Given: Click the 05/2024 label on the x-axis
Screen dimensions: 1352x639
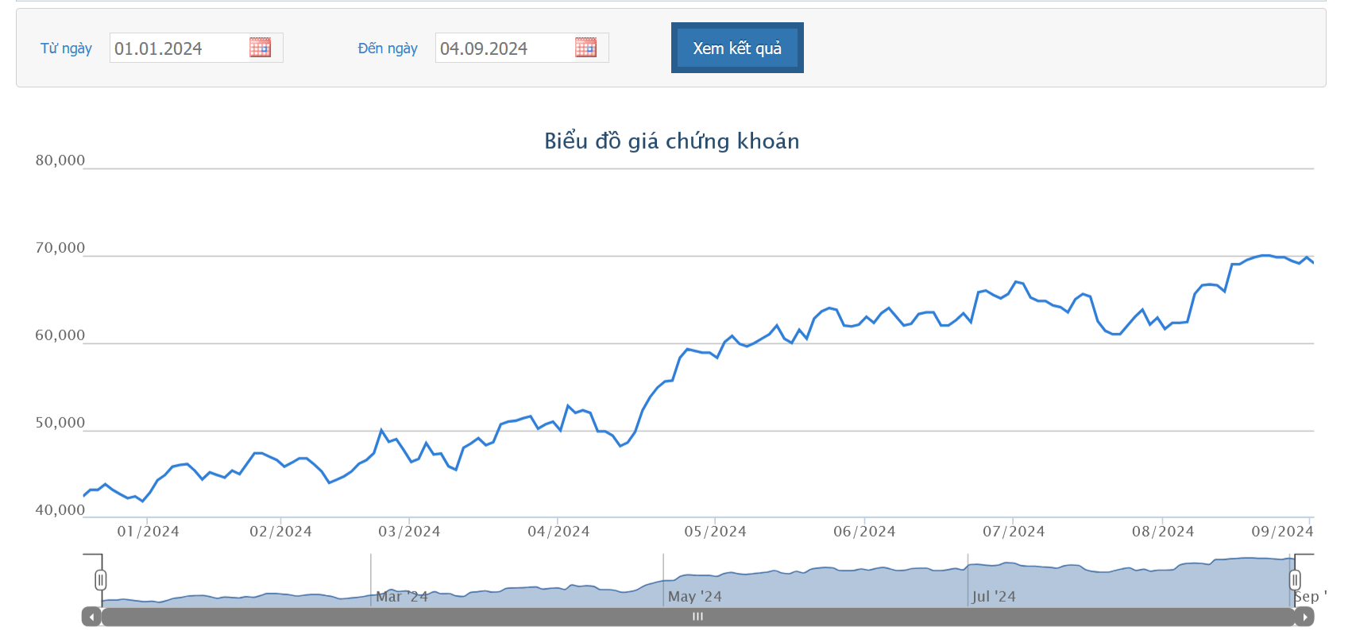Looking at the screenshot, I should tap(715, 532).
